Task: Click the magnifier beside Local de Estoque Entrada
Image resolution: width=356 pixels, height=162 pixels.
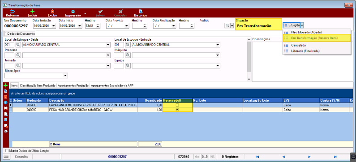Action: (128, 45)
